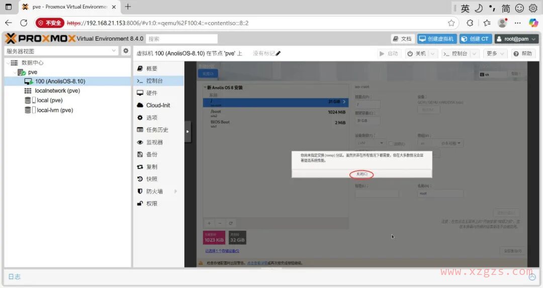Select the 硬件 hardware tab

tap(151, 93)
